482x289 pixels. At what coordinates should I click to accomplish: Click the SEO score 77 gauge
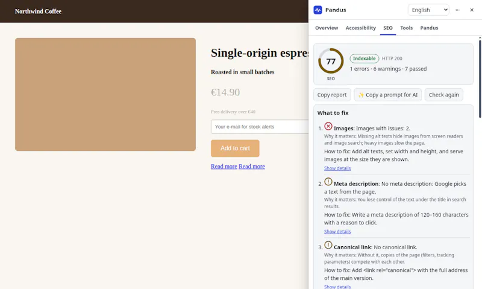click(331, 61)
